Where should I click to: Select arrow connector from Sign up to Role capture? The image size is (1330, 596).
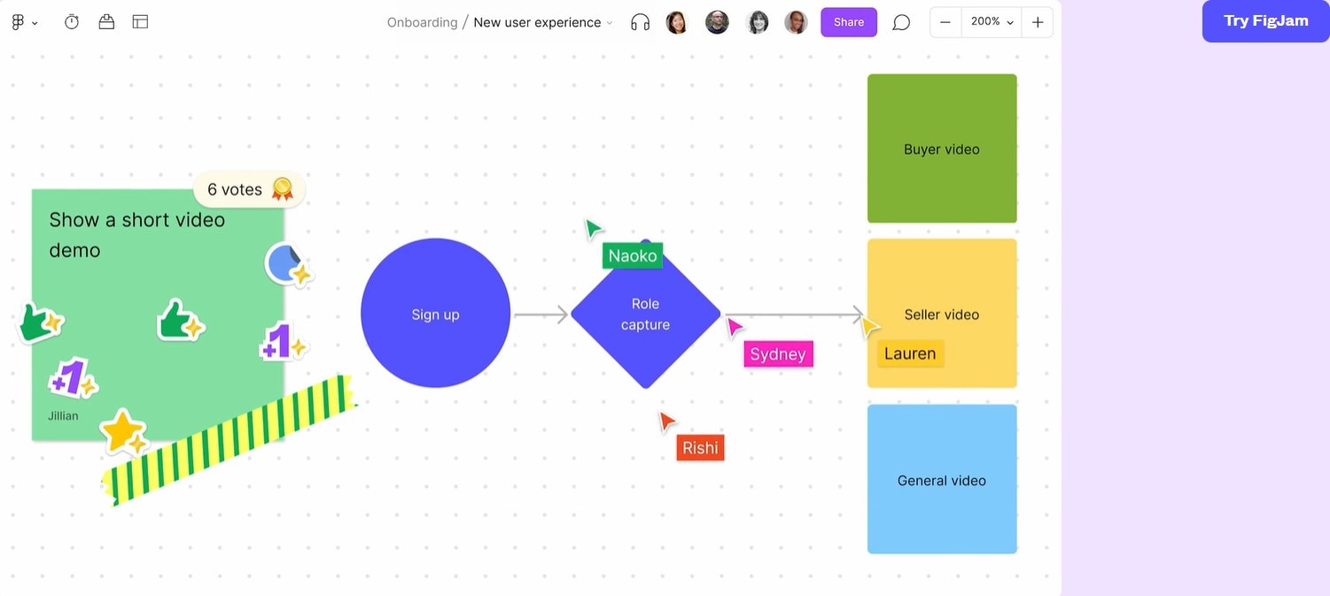(x=541, y=314)
